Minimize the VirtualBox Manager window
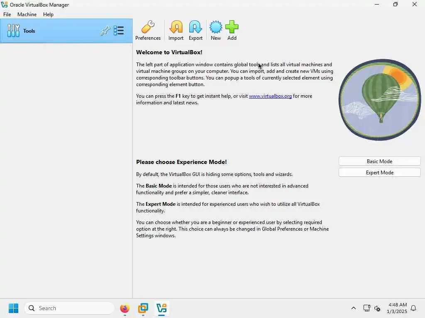425x318 pixels. (377, 4)
